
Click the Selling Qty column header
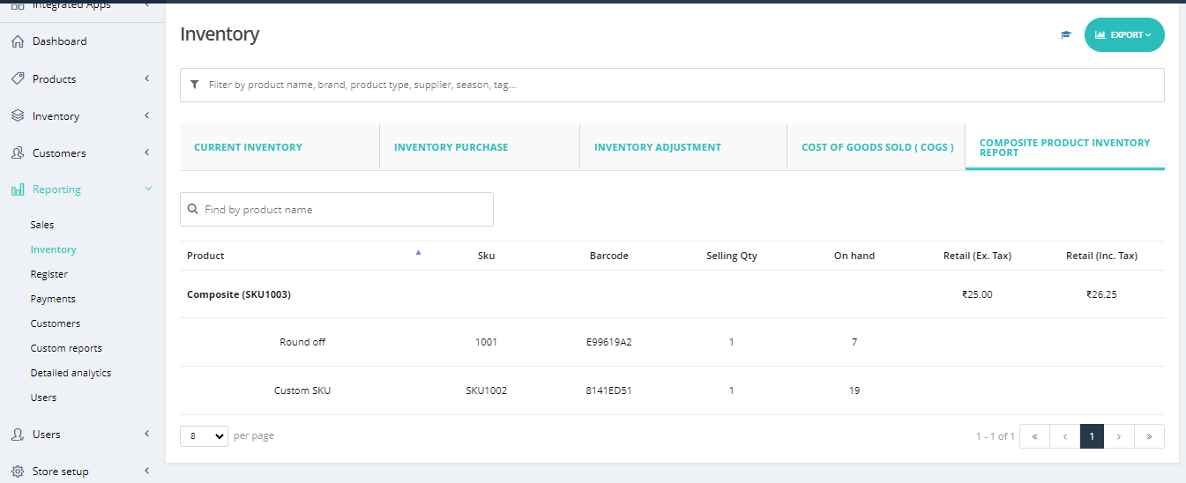732,256
